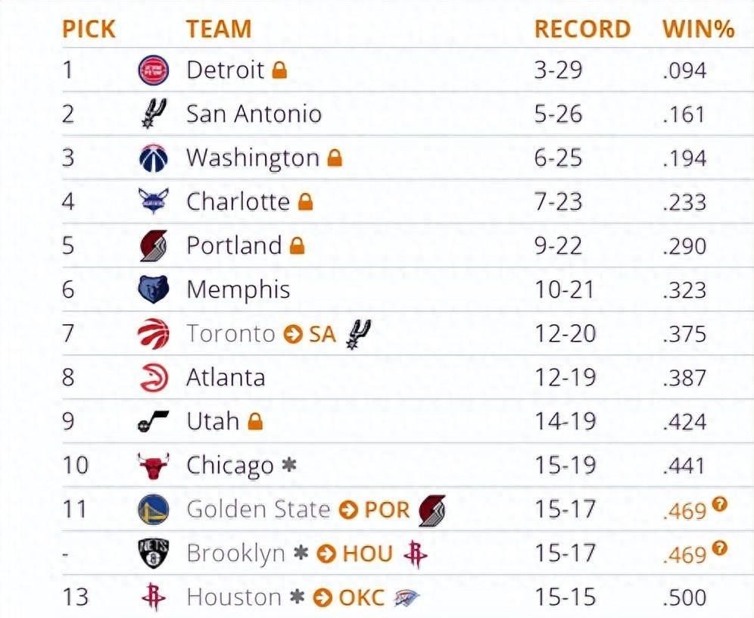Viewport: 754px width, 618px height.
Task: Open the HOU link in Brooklyn row
Action: coord(367,554)
